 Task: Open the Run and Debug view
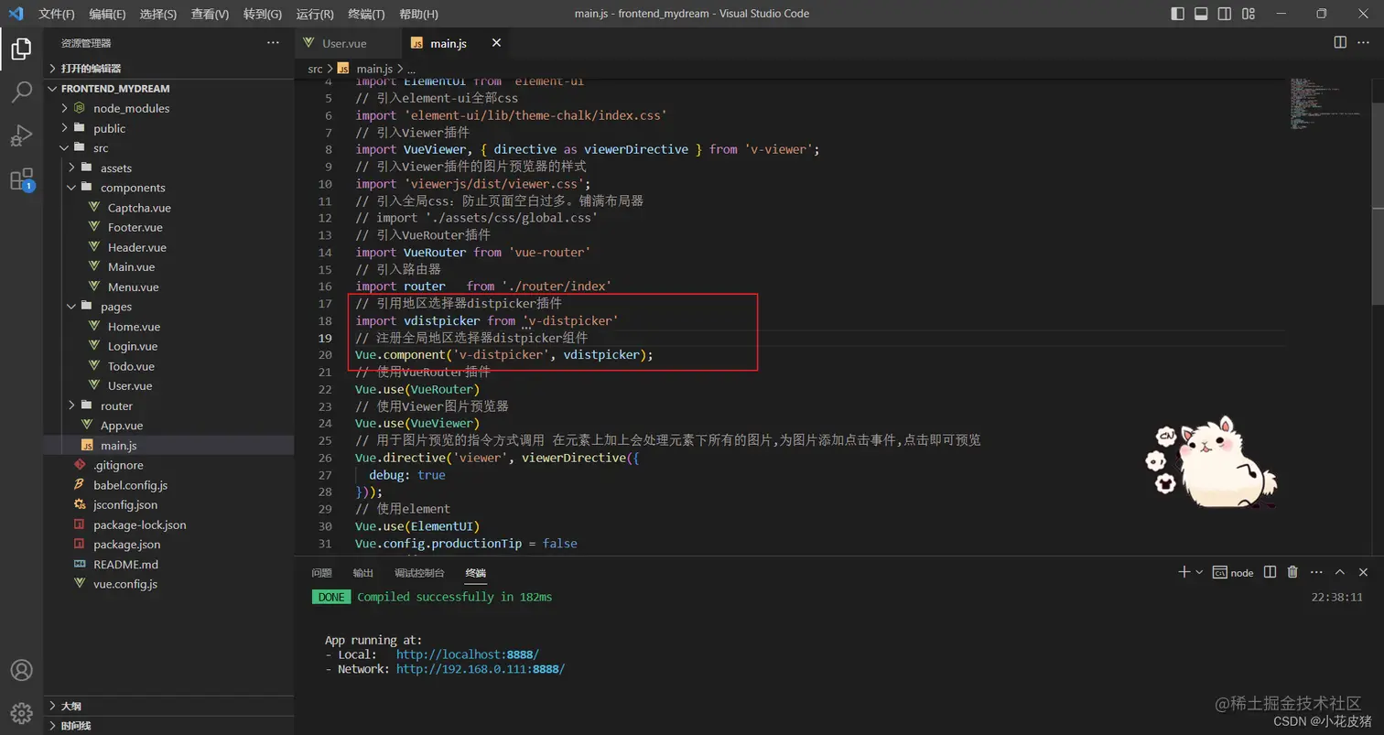[21, 135]
